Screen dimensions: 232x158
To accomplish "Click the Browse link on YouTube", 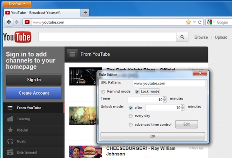I will coord(201,37).
